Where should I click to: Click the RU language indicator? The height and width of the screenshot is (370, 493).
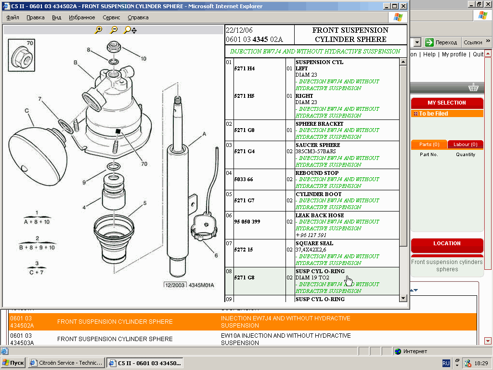(x=446, y=363)
